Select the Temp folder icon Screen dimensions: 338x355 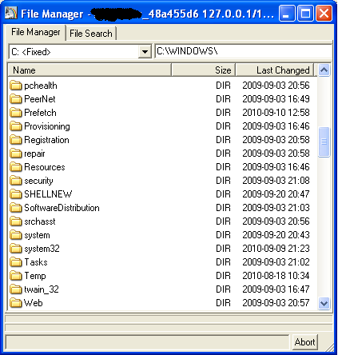pos(16,276)
